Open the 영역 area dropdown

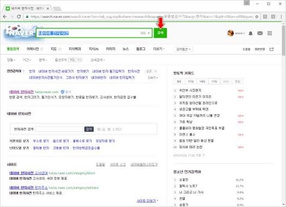pos(43,60)
